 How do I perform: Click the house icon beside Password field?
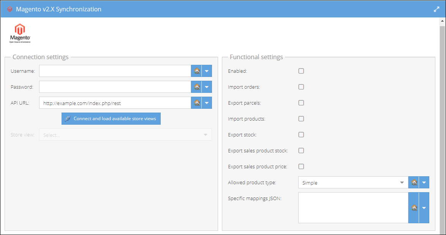196,87
